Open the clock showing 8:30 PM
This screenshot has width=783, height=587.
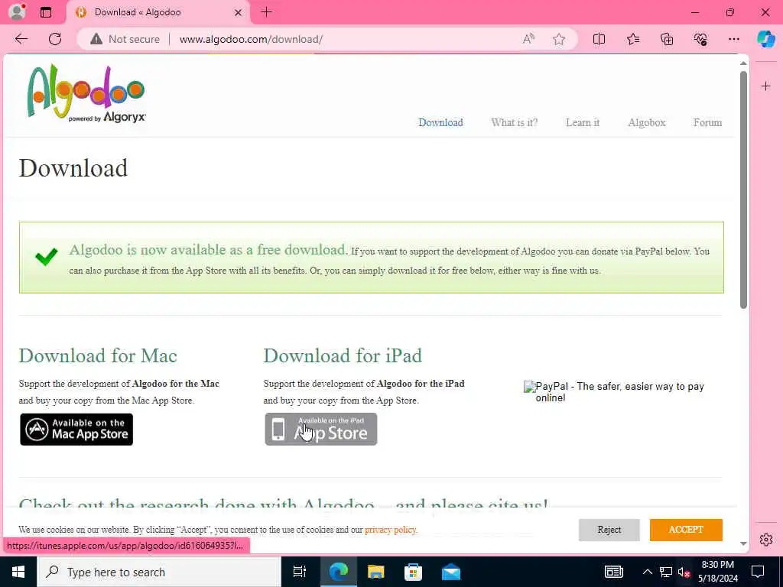click(717, 572)
